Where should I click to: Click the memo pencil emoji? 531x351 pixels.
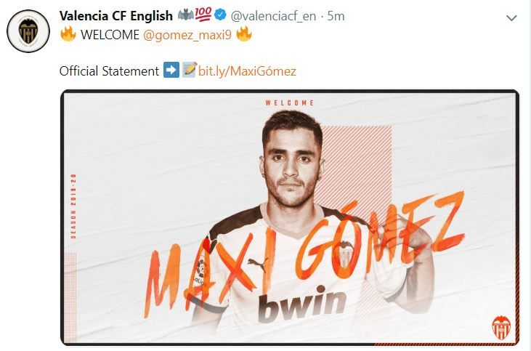[x=190, y=70]
